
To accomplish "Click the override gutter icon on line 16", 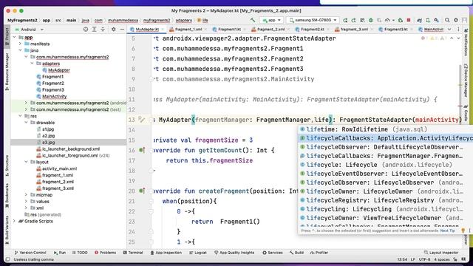I will pyautogui.click(x=142, y=150).
